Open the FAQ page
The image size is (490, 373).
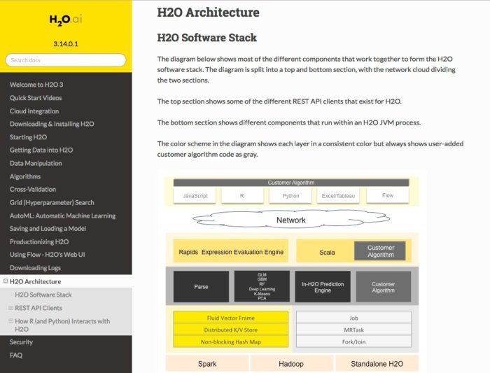[16, 355]
